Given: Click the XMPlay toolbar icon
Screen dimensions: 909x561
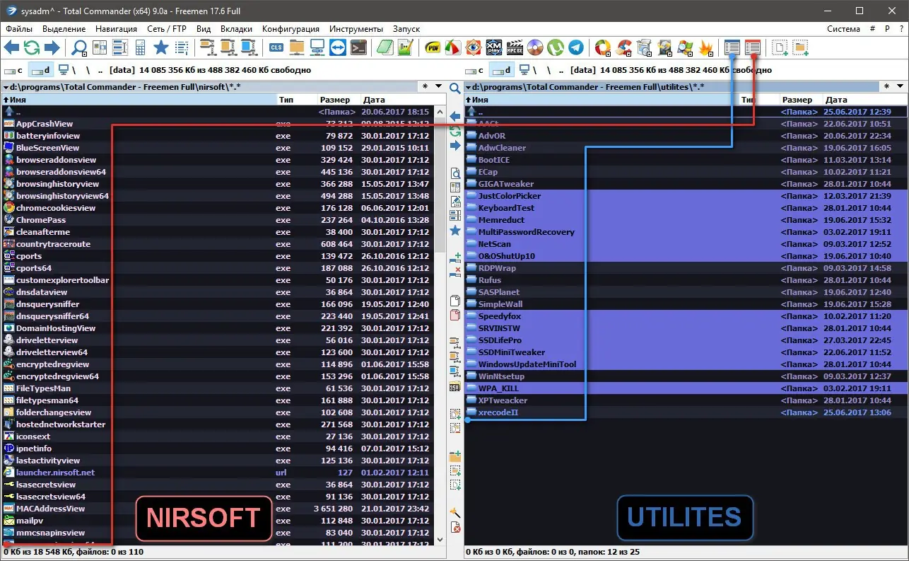Looking at the screenshot, I should pyautogui.click(x=495, y=48).
